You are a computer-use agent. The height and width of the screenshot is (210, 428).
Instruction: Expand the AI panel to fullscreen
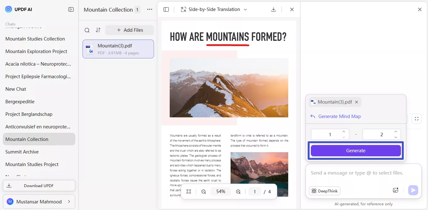tap(417, 118)
